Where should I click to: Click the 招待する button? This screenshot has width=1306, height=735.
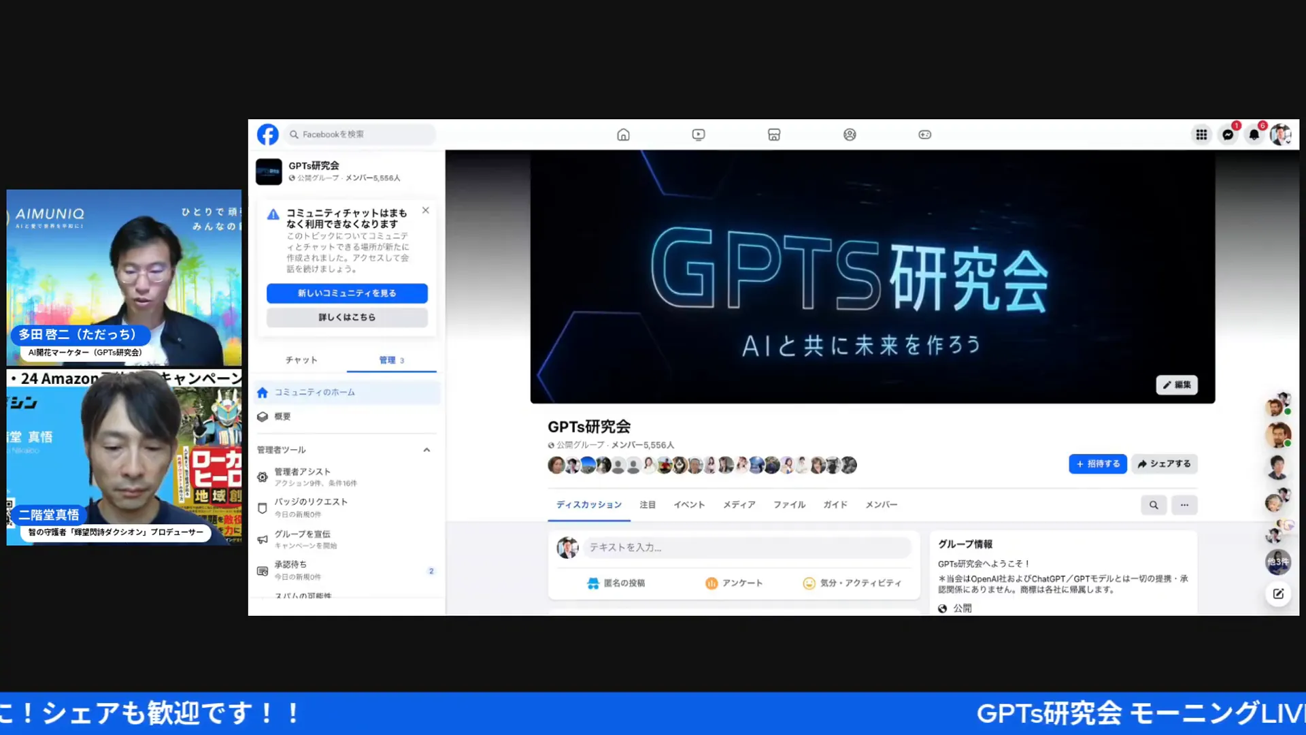1098,464
